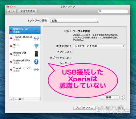Select the Thund...thernet service row
The image size is (136, 119).
[25, 38]
